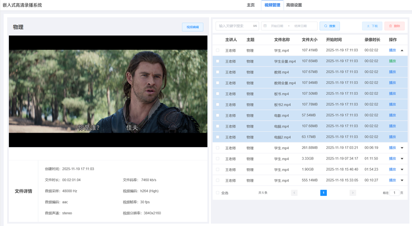Select page 1 in the pagination
The height and width of the screenshot is (226, 412).
tap(323, 193)
